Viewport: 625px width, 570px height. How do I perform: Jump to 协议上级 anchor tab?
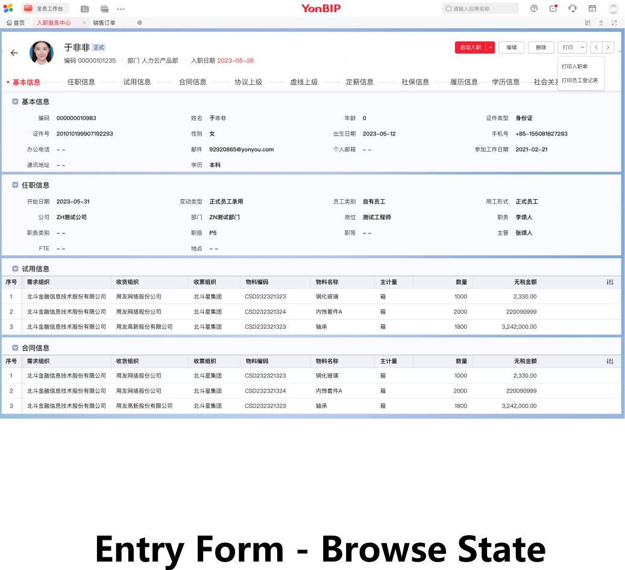248,82
